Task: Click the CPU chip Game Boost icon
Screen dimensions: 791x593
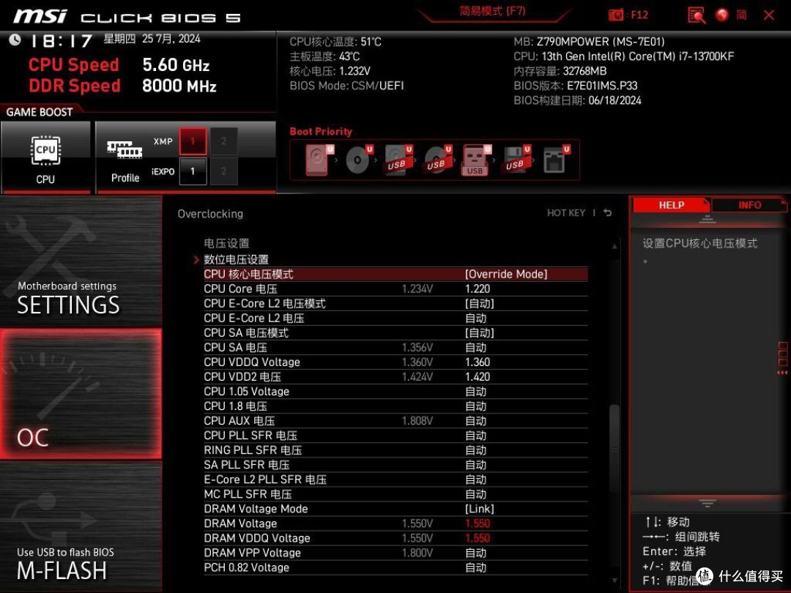Action: [x=45, y=151]
